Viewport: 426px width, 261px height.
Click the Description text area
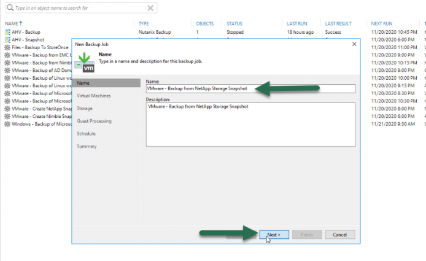250,125
